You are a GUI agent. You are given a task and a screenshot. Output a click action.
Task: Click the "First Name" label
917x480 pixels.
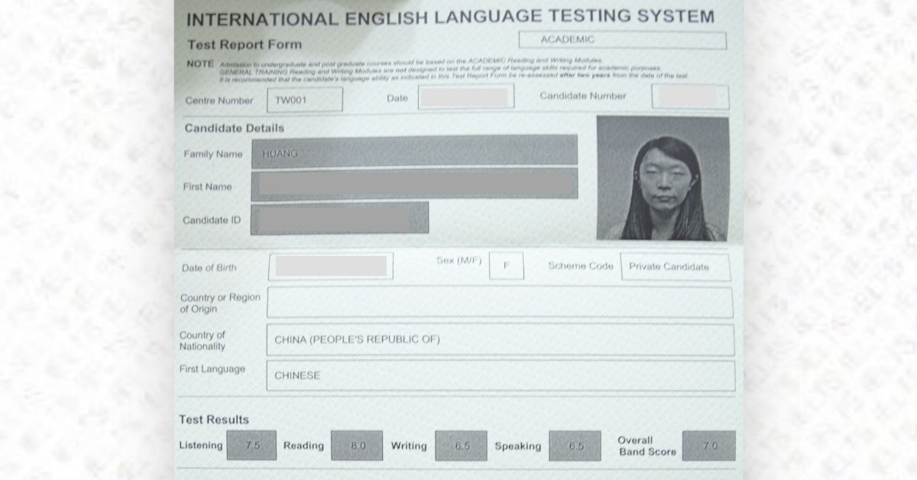coord(207,186)
